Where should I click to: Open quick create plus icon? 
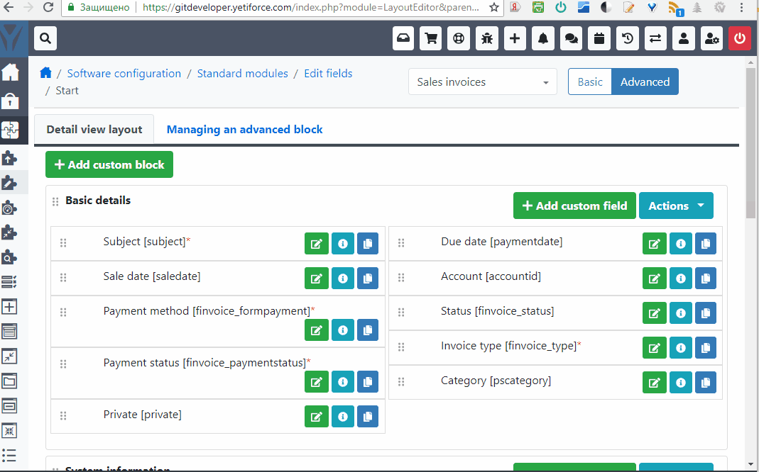(515, 38)
